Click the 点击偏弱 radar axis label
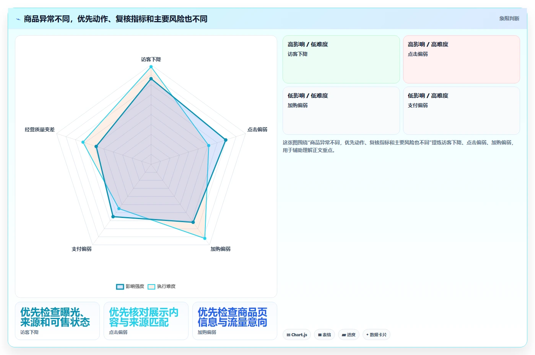The height and width of the screenshot is (355, 535). [257, 129]
